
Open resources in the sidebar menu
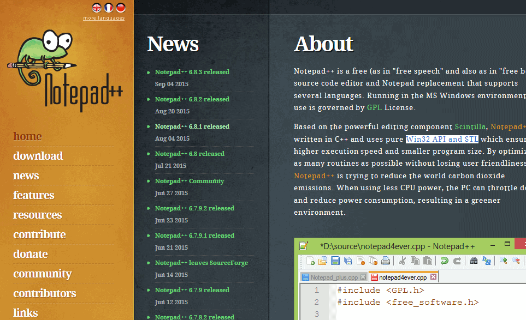(38, 215)
